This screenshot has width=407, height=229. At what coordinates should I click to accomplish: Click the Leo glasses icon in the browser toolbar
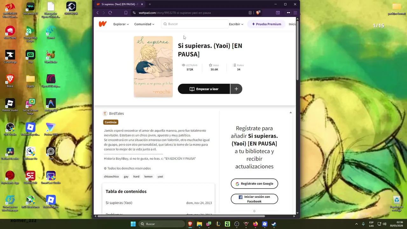(x=288, y=13)
